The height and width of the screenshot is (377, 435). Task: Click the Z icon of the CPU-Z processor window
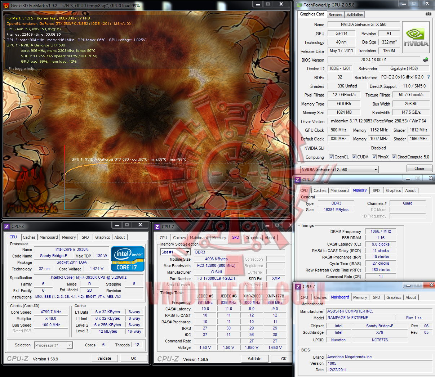point(7,226)
